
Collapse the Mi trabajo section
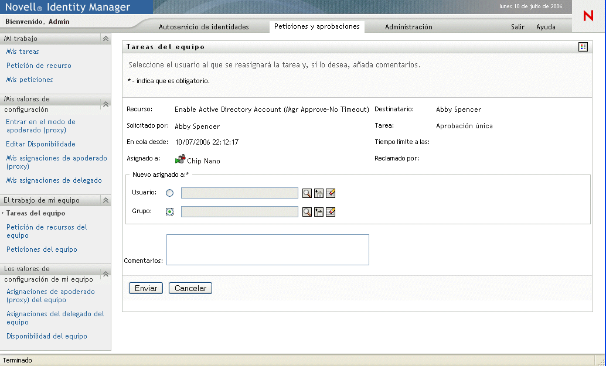point(105,39)
